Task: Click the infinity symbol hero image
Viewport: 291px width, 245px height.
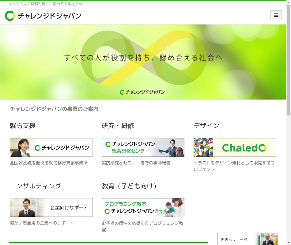Action: click(143, 62)
